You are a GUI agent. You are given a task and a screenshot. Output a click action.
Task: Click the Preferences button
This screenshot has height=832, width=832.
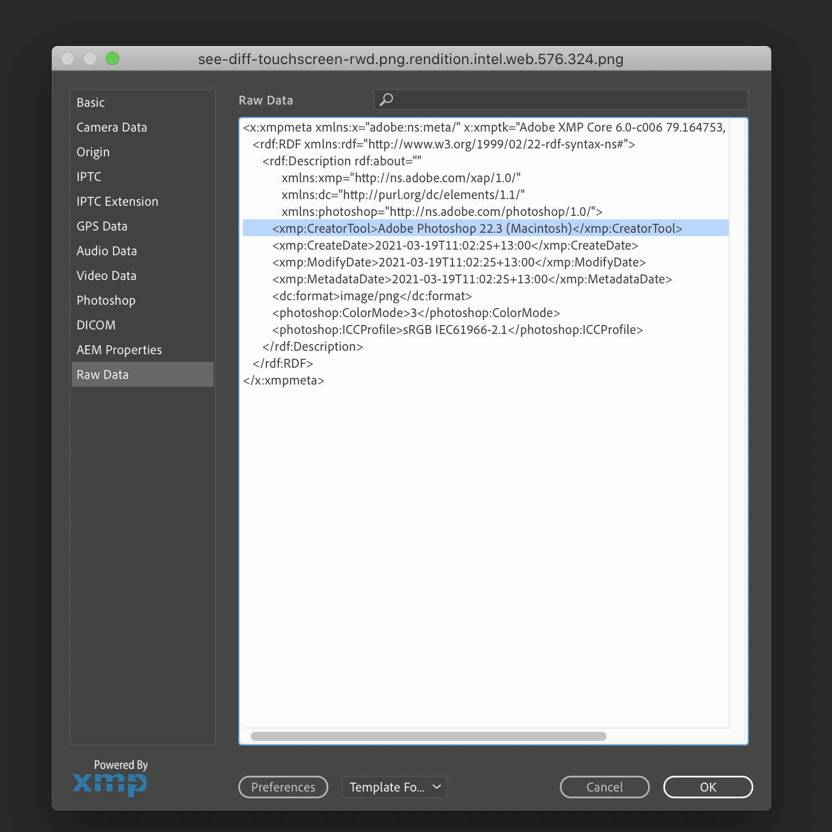click(283, 787)
